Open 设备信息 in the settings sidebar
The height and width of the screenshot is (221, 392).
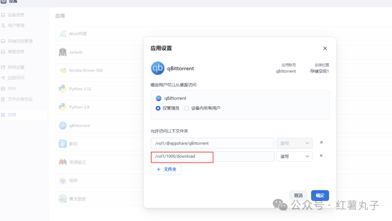coord(16,15)
